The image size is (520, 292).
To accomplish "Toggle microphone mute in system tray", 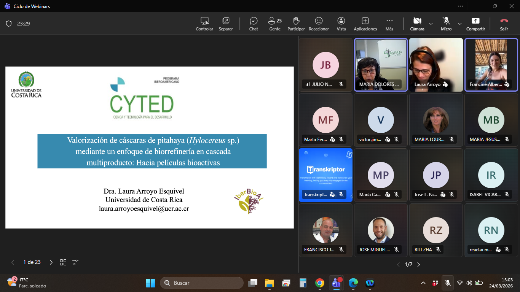I will (x=448, y=283).
